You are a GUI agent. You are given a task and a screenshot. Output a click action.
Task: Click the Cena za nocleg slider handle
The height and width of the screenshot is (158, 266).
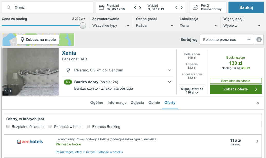[x=83, y=26]
